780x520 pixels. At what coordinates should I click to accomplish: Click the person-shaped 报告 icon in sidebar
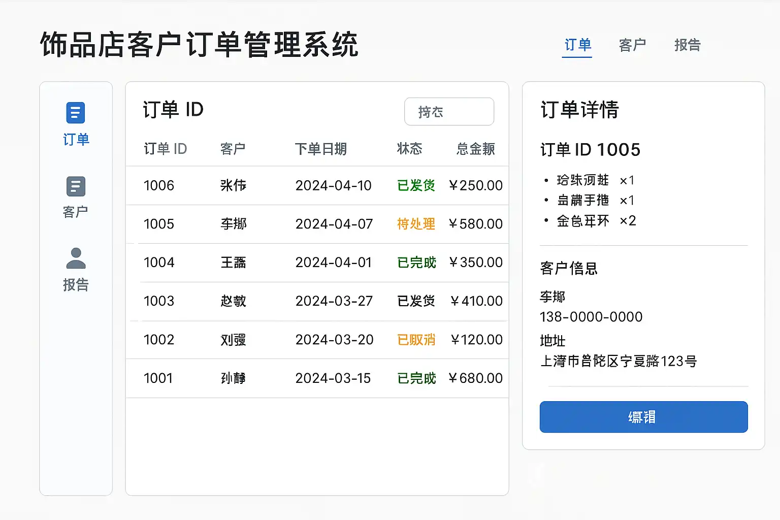[x=76, y=258]
